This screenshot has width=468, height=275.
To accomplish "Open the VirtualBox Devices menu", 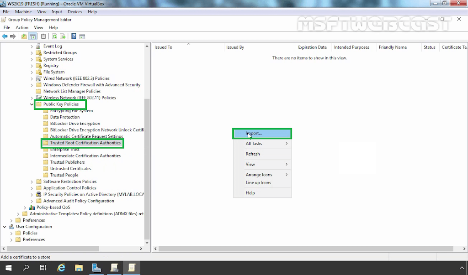I will click(x=74, y=11).
